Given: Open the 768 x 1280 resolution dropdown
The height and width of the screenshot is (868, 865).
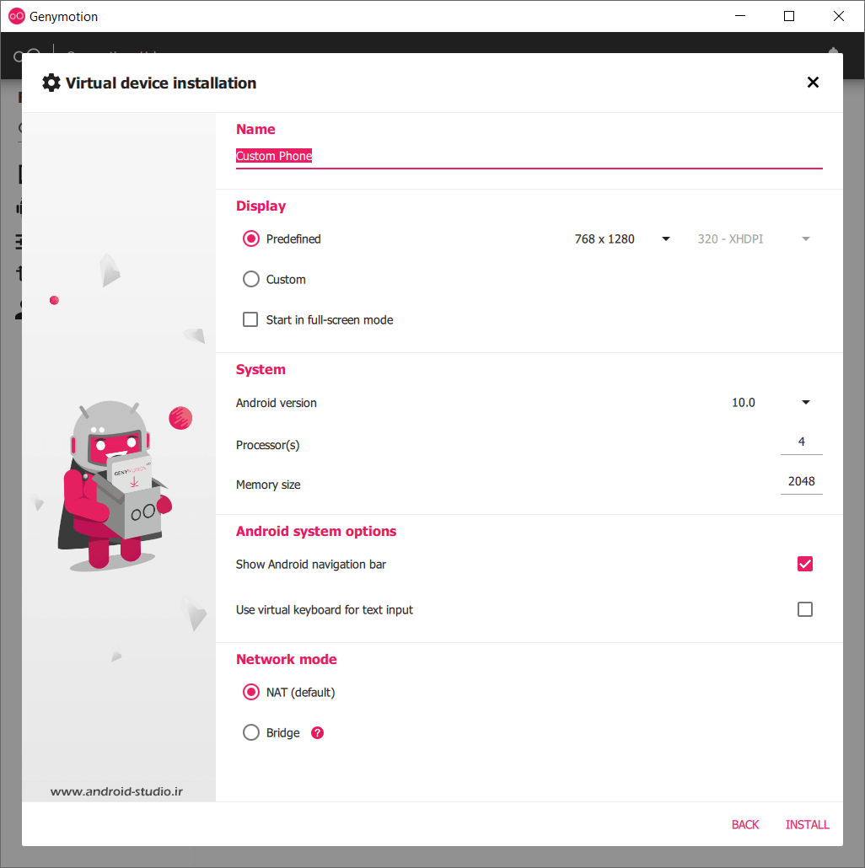Looking at the screenshot, I should pyautogui.click(x=665, y=238).
